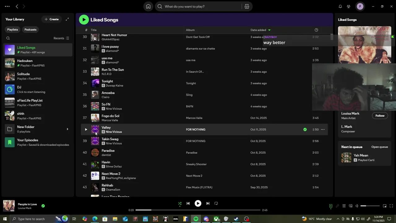Click People in Love album cover thumbnail
The height and width of the screenshot is (223, 396).
tap(9, 206)
